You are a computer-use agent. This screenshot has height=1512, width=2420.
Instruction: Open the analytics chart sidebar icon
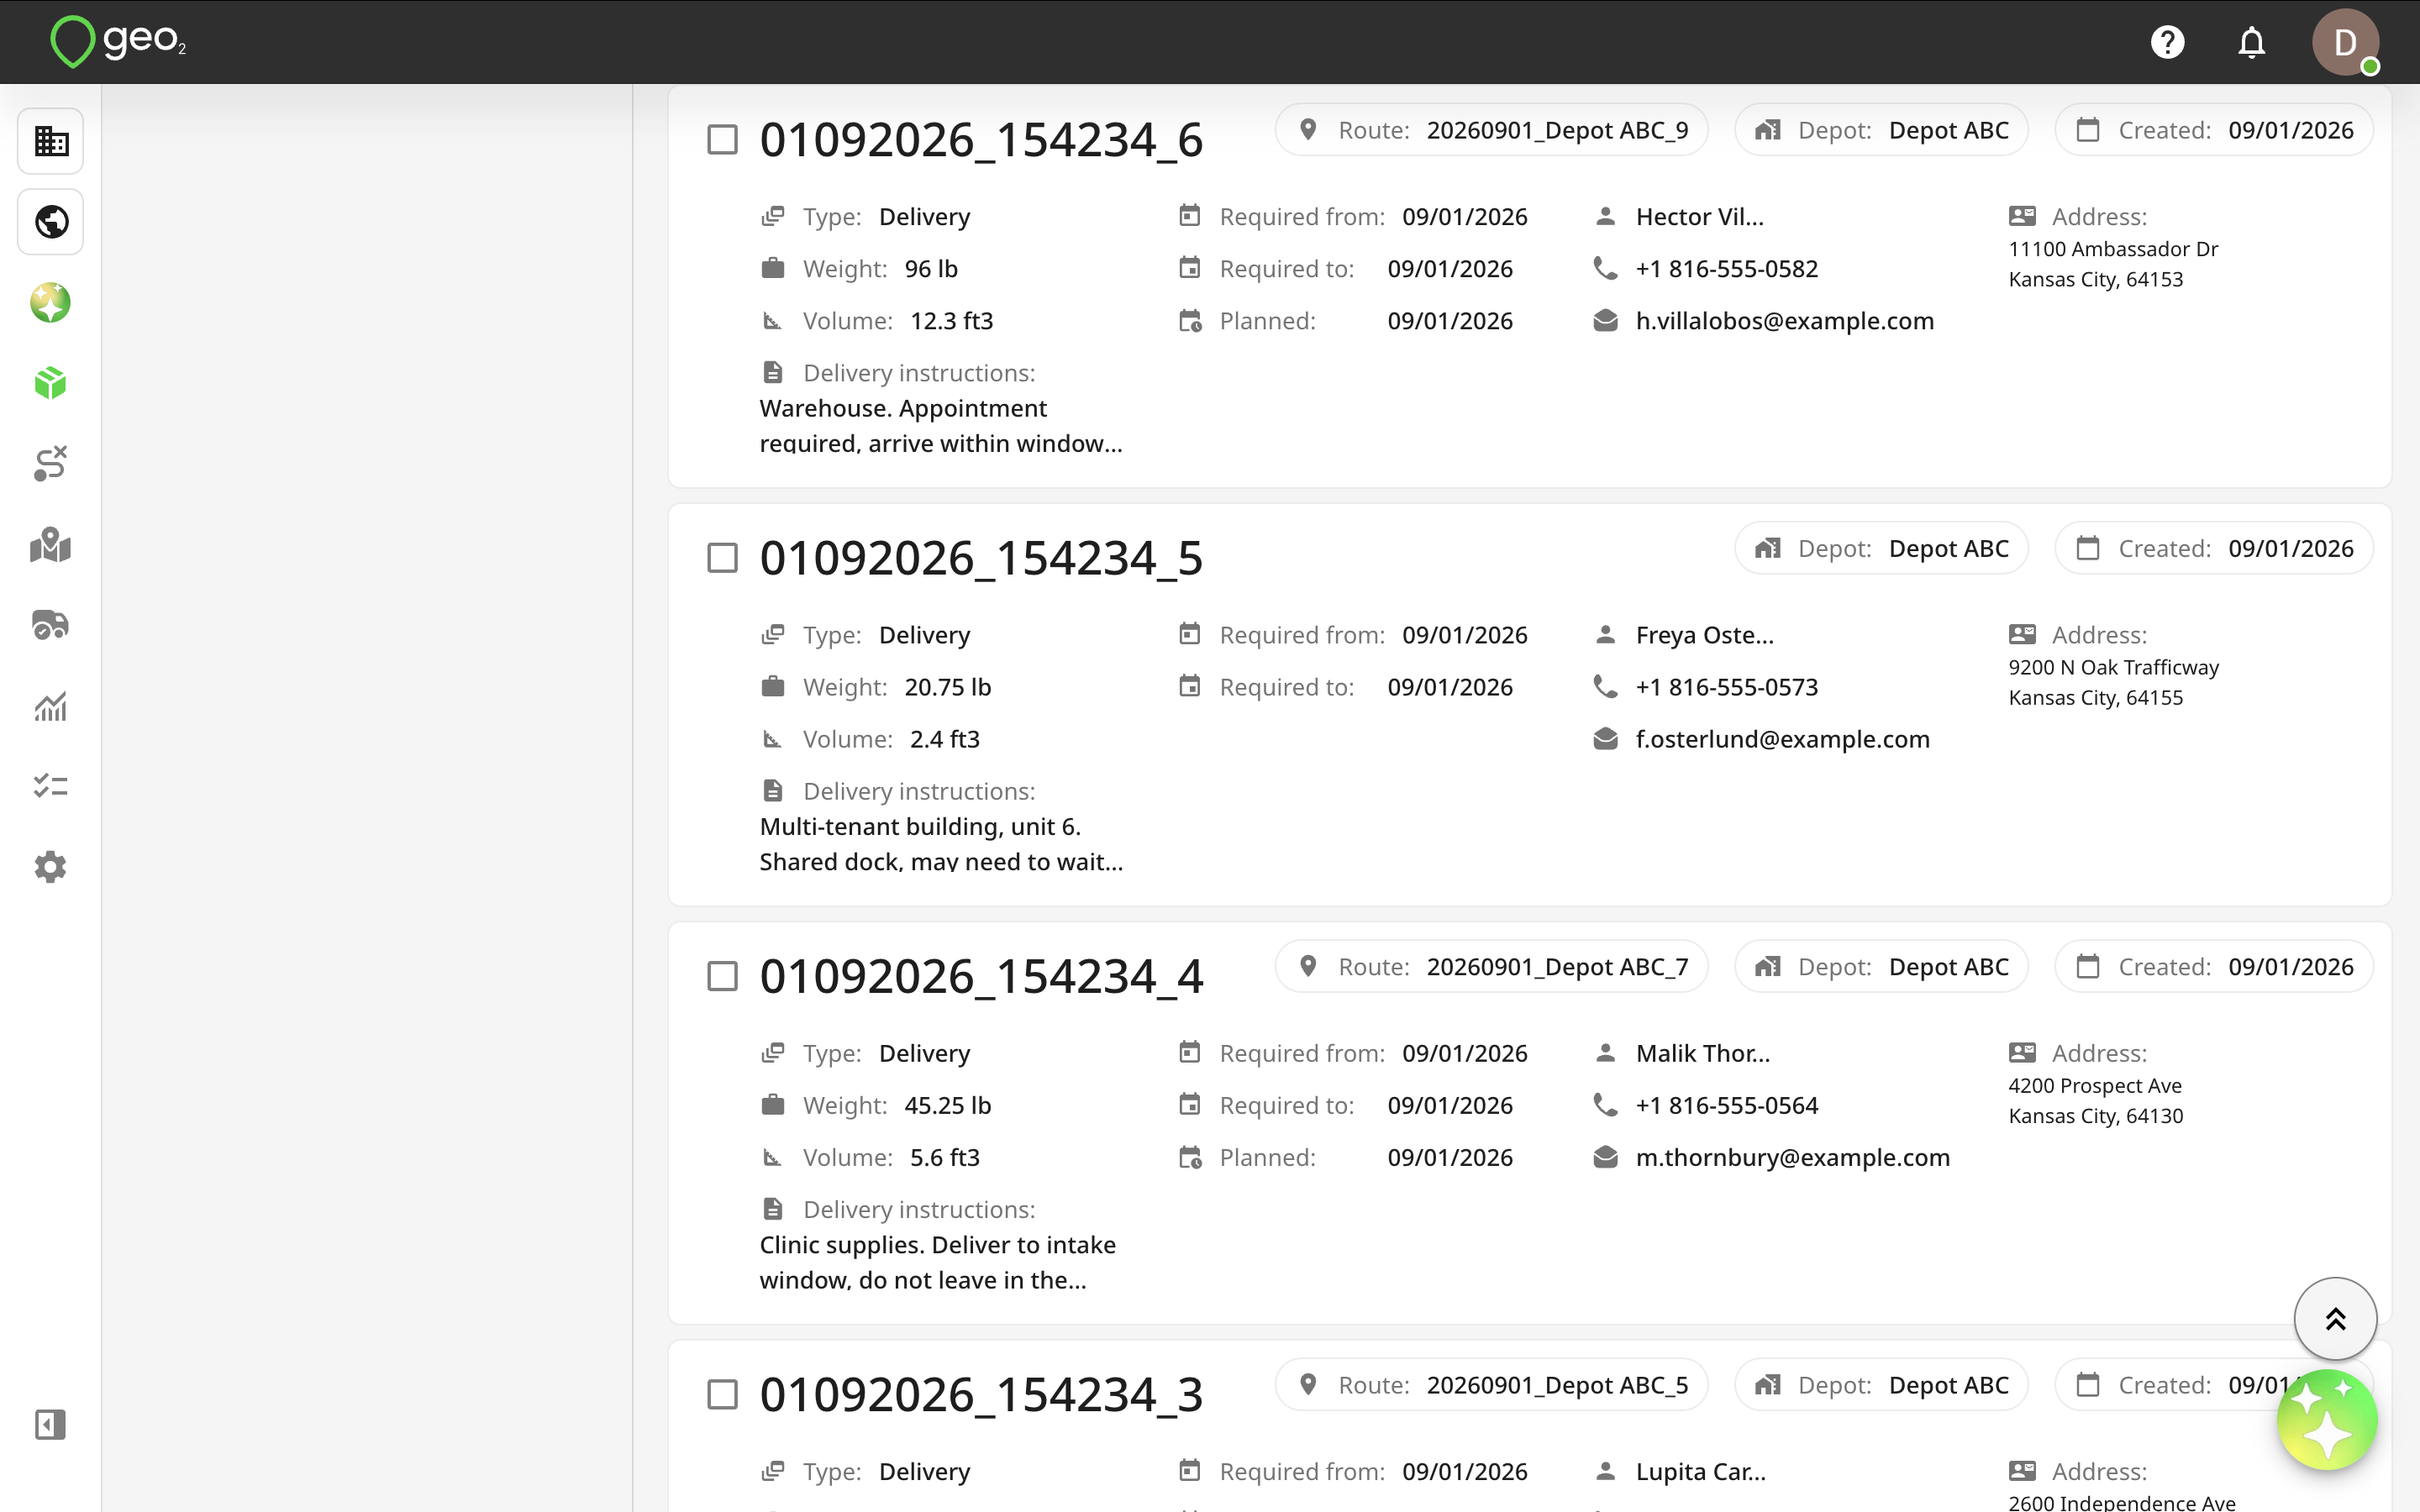pyautogui.click(x=51, y=706)
